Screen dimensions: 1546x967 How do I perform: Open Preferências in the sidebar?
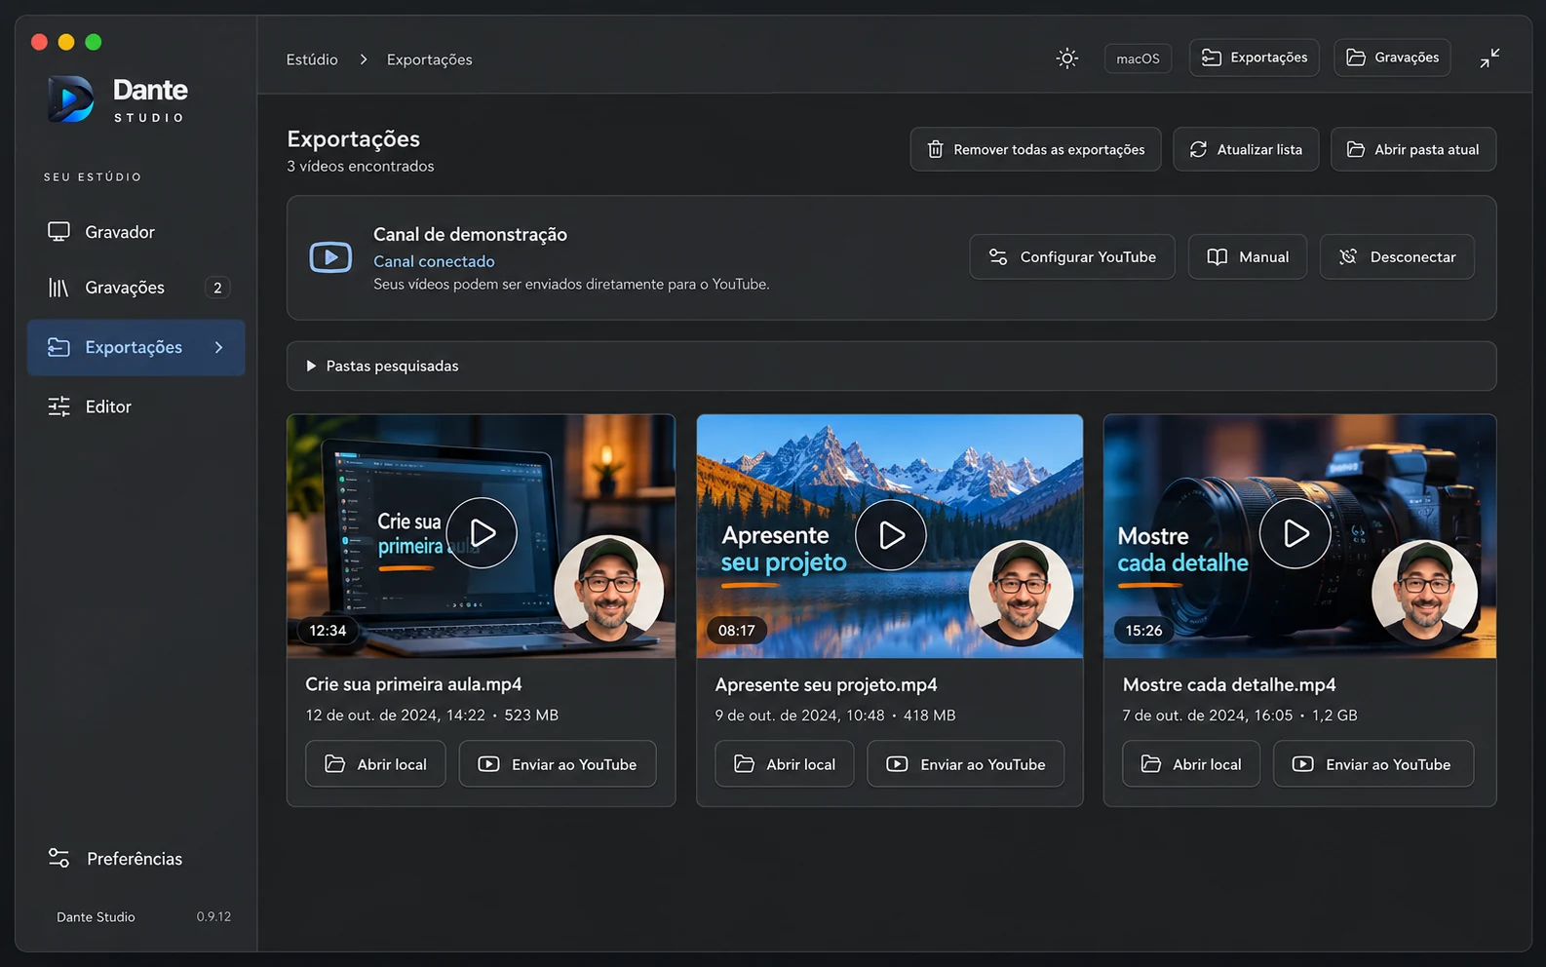coord(136,859)
